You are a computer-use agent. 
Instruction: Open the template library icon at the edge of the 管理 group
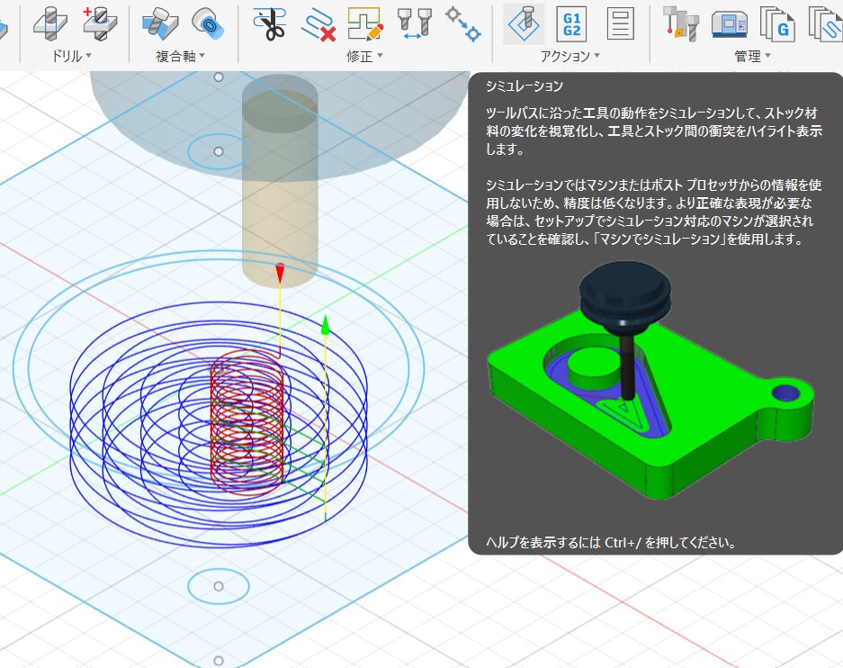826,24
